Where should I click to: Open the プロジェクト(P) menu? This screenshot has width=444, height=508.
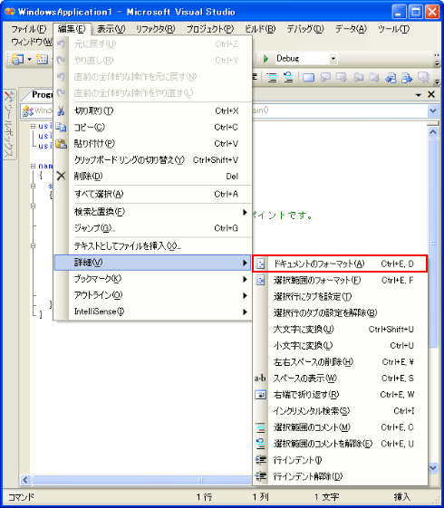tap(209, 29)
